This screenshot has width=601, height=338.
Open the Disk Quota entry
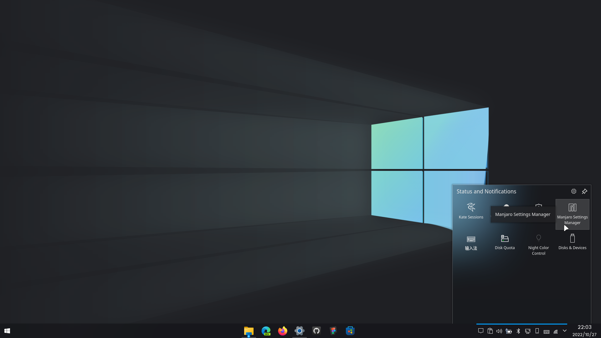tap(505, 243)
